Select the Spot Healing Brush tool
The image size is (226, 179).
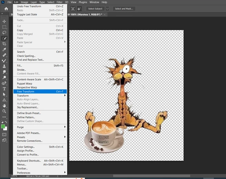click(x=4, y=55)
